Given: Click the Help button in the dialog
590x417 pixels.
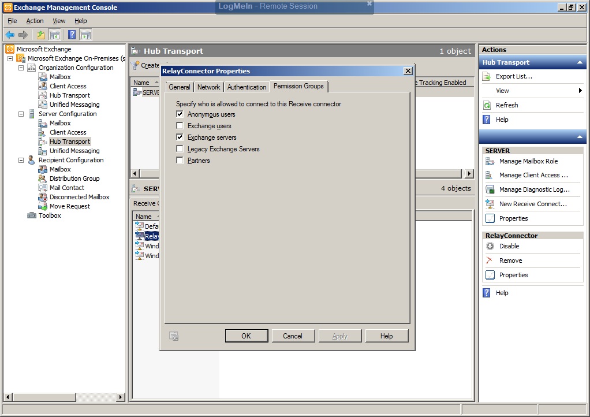Looking at the screenshot, I should [386, 336].
